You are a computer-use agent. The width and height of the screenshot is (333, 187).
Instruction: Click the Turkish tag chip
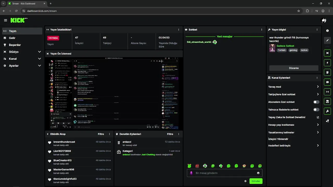click(x=282, y=50)
